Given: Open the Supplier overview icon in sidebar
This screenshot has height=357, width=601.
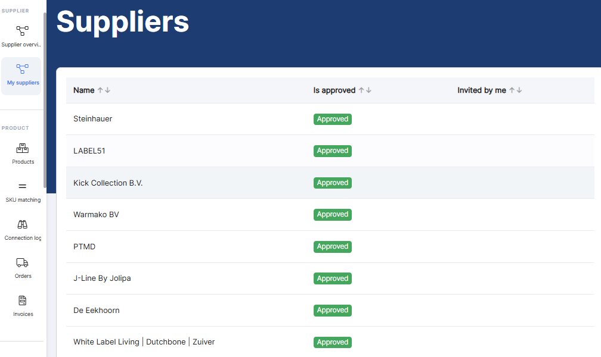Looking at the screenshot, I should pos(22,30).
